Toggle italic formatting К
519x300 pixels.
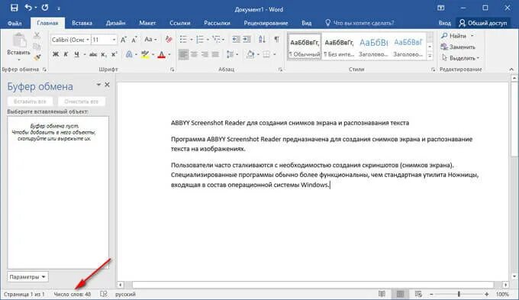(66, 54)
